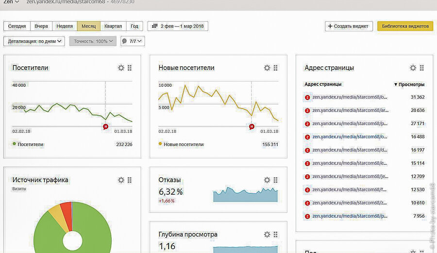This screenshot has height=253, width=437.
Task: Click red icon beside 15 114 views row
Action: coord(307,163)
